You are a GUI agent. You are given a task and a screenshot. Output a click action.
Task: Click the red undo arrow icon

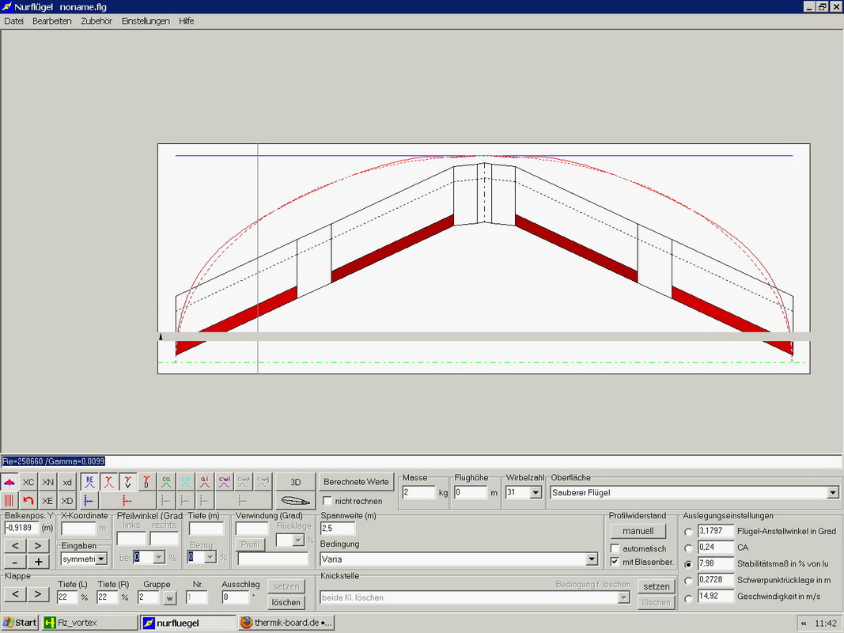pyautogui.click(x=28, y=500)
